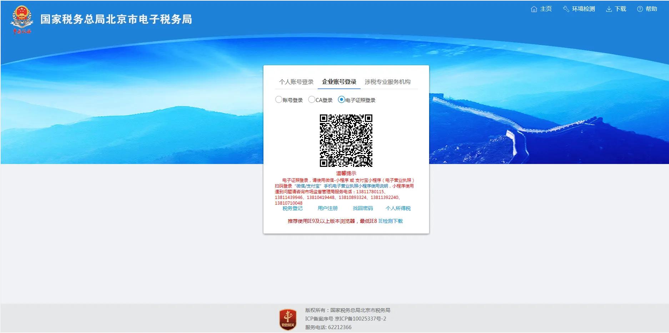Screen dimensions: 669x333
Task: Click the wrench icon for 环境检测
Action: point(566,9)
